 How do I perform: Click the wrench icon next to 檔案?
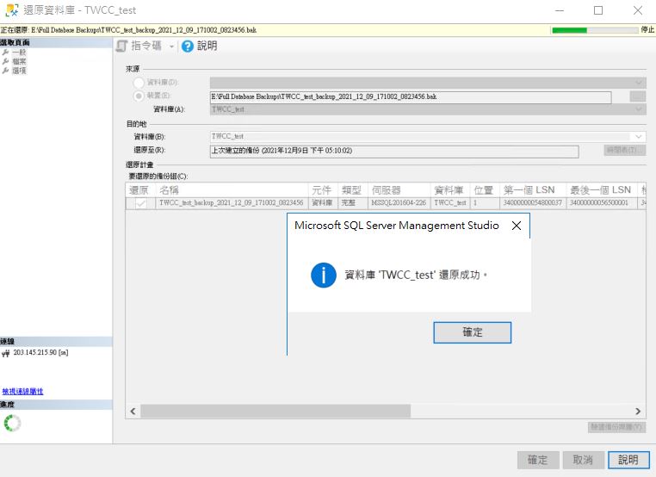pos(5,61)
